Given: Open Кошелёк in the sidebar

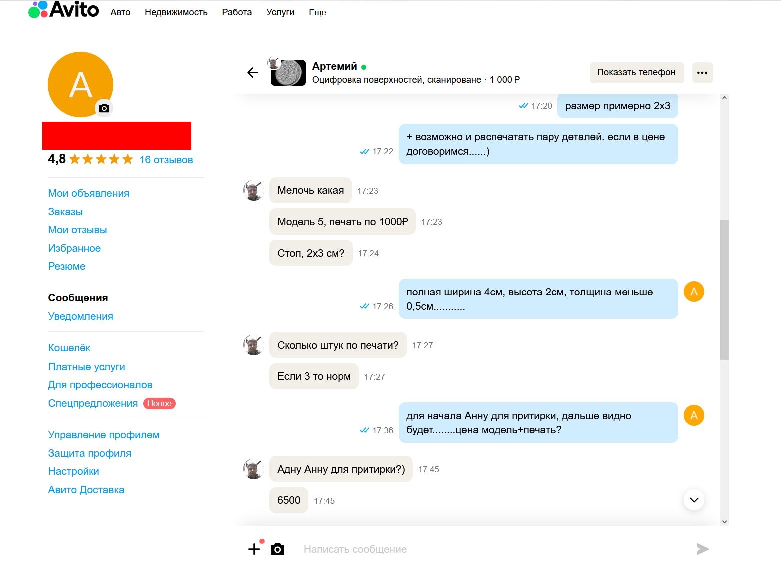Looking at the screenshot, I should pyautogui.click(x=69, y=348).
